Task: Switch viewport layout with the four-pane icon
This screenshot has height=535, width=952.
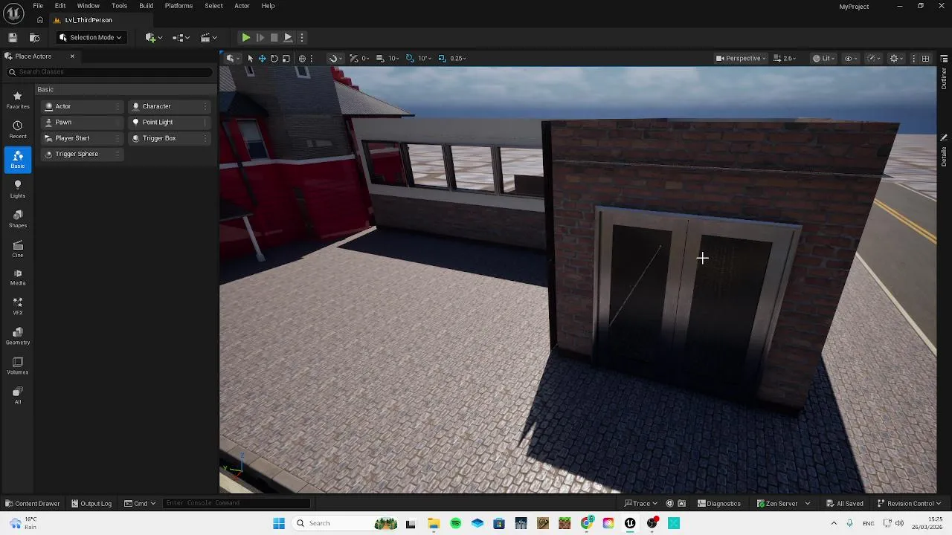Action: [x=925, y=58]
